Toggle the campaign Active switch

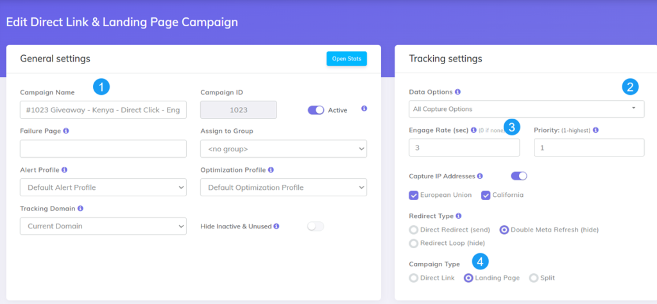pyautogui.click(x=316, y=110)
